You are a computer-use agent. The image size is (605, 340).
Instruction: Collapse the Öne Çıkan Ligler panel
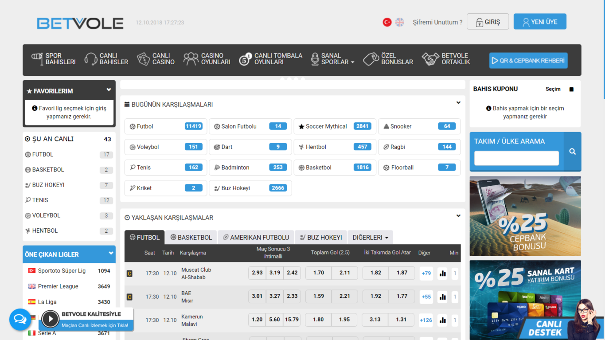click(x=111, y=254)
